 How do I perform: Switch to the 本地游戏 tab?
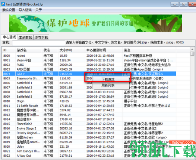point(25,37)
